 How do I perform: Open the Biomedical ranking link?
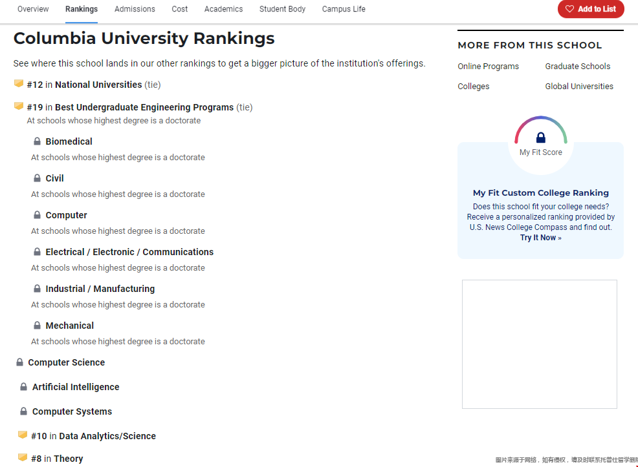point(69,141)
